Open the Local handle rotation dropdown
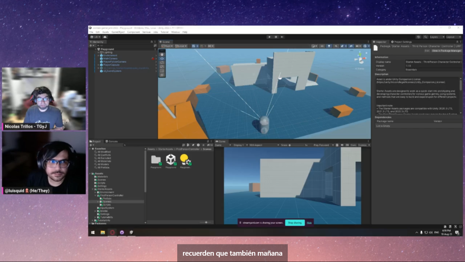The height and width of the screenshot is (262, 465). [181, 46]
